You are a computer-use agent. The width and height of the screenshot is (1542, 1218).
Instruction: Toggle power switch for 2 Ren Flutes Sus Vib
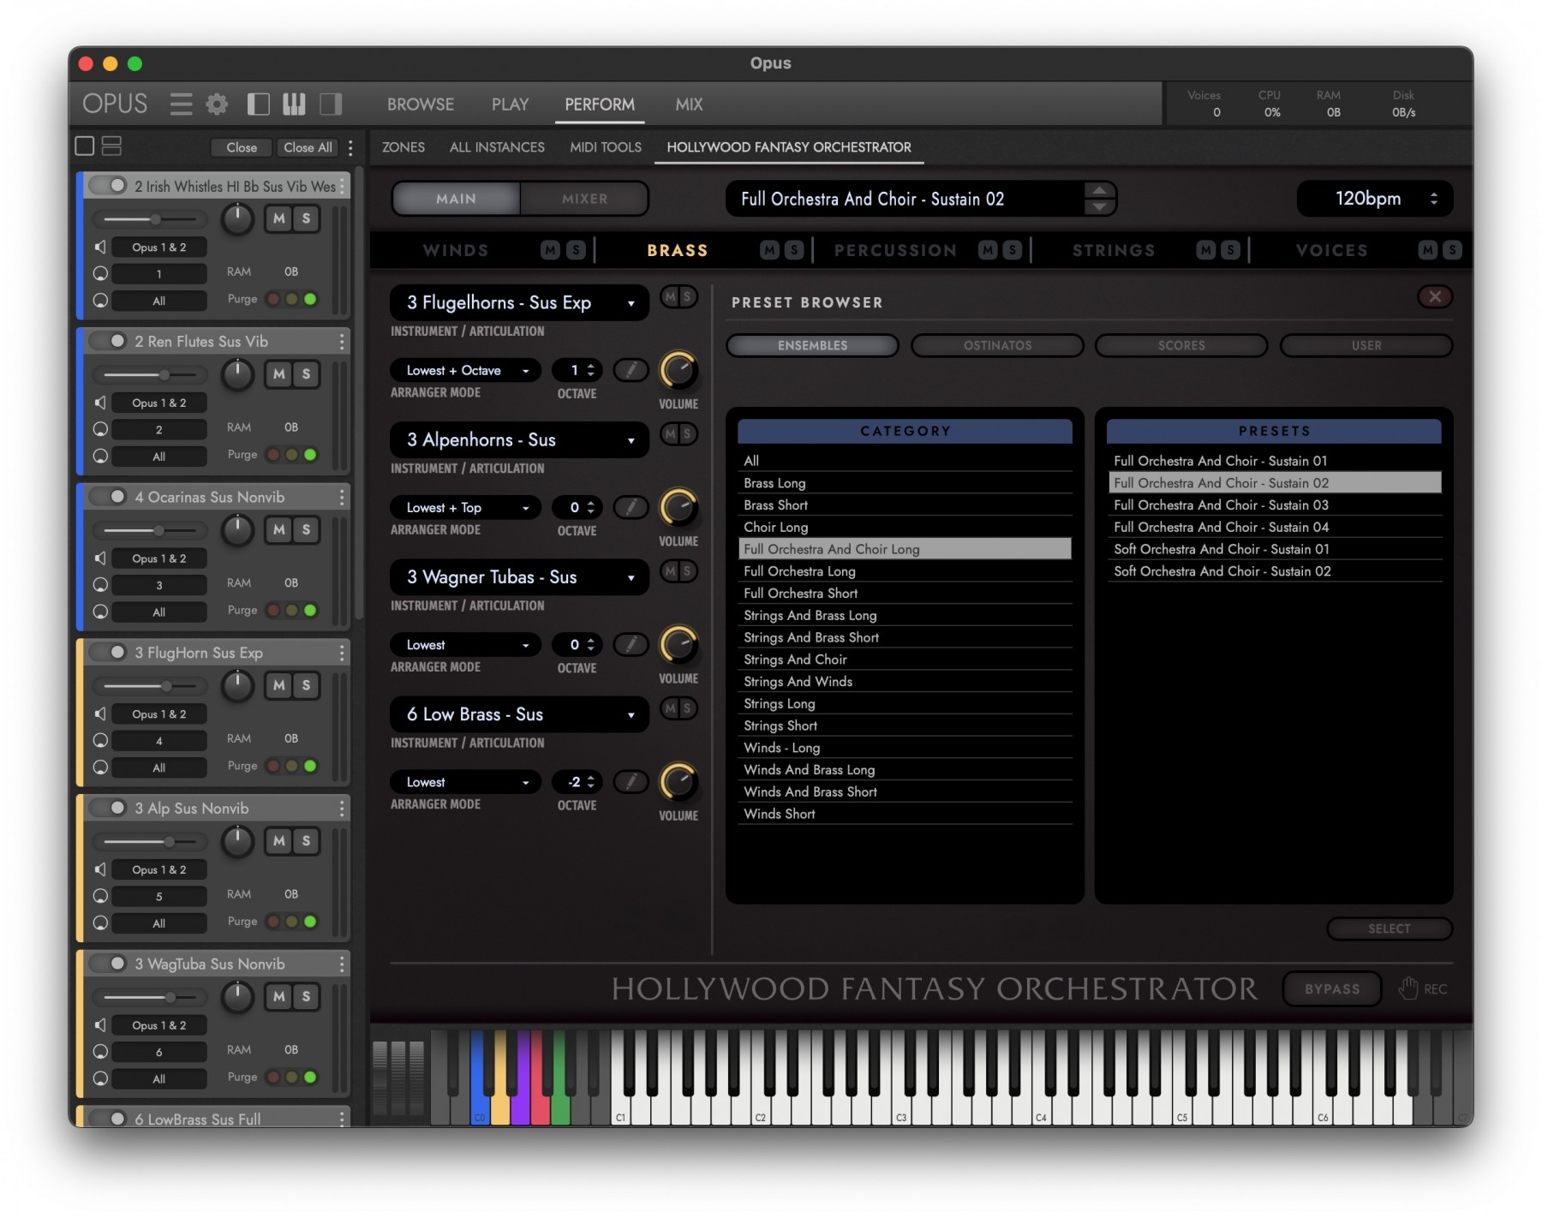click(x=108, y=341)
